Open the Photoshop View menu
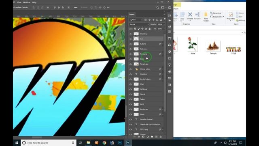259x146 pixels. pos(19,2)
